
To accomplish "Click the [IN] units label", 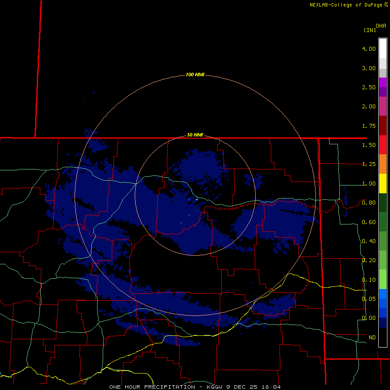I will [x=370, y=30].
